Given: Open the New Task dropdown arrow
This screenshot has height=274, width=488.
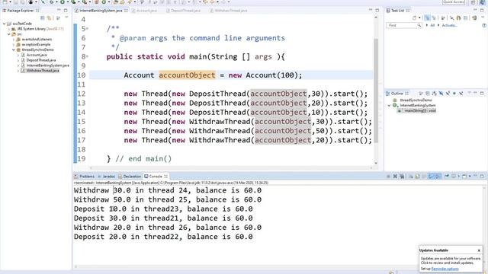Looking at the screenshot, I should (419, 18).
